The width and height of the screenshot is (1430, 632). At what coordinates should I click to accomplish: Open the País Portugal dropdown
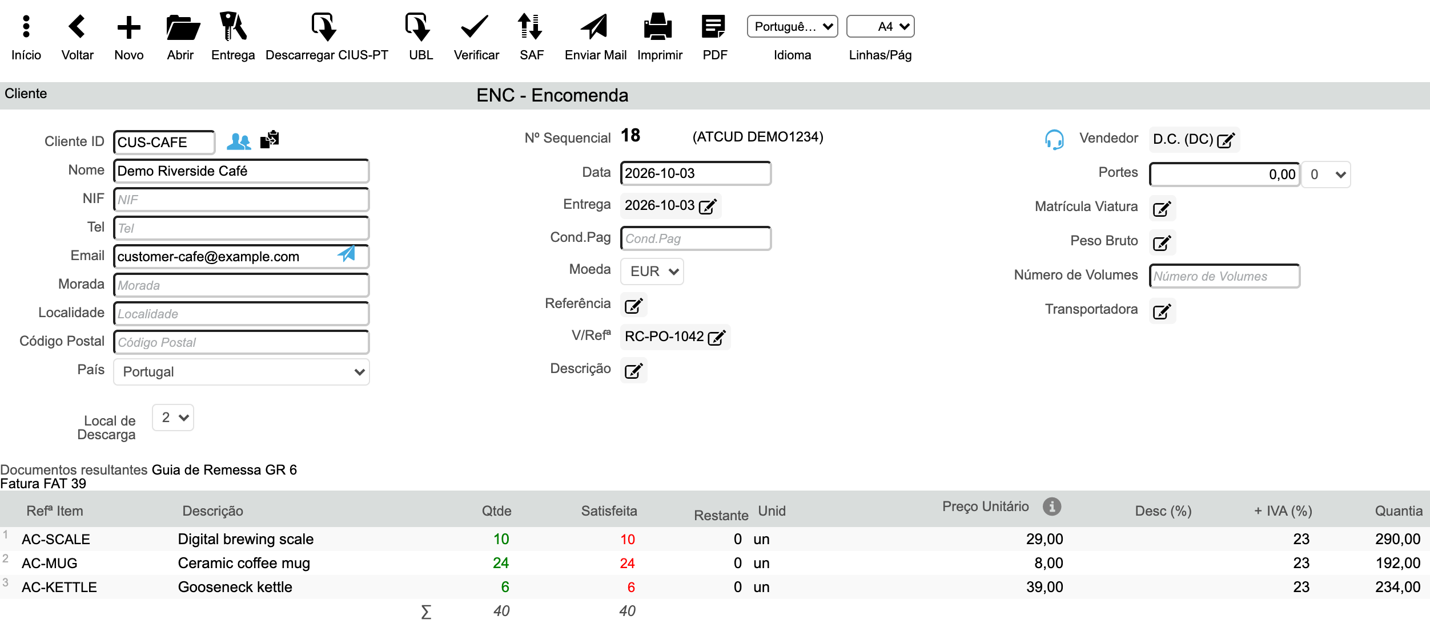pos(242,372)
